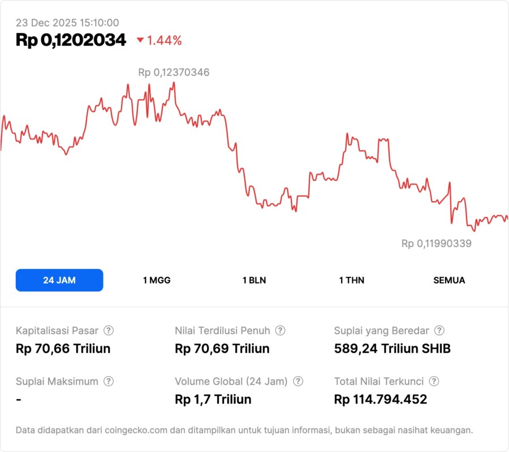The image size is (509, 452).
Task: Click help icon next to Kapitalisasi Pasar
Action: [x=109, y=331]
